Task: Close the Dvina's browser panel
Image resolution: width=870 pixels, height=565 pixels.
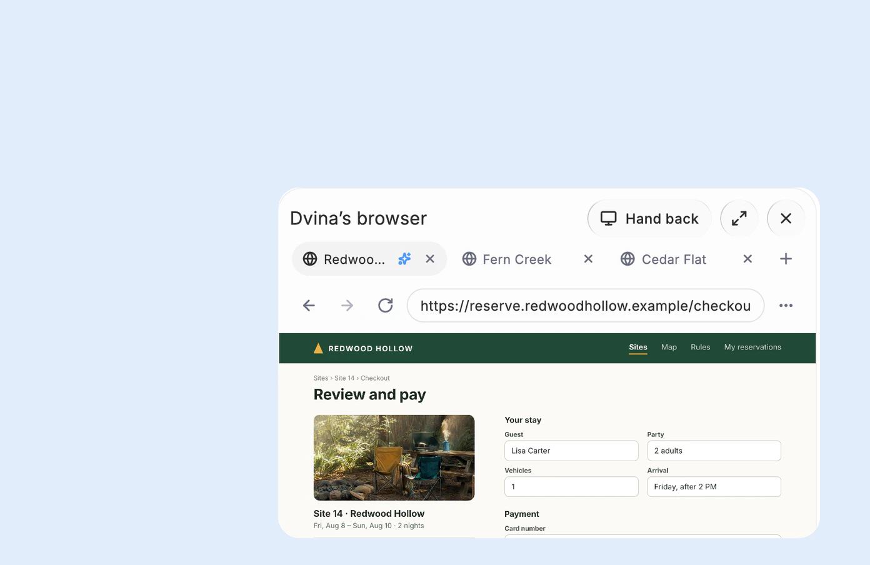Action: [x=786, y=218]
